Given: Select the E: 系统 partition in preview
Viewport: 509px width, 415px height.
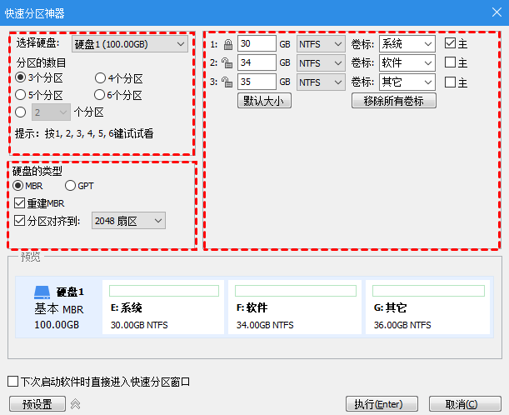Looking at the screenshot, I should click(163, 307).
